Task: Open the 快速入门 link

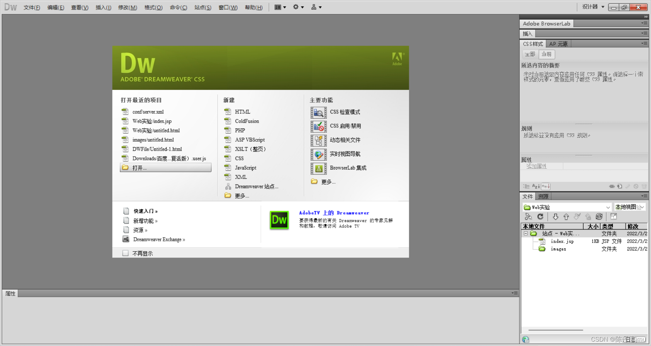Action: pyautogui.click(x=145, y=211)
